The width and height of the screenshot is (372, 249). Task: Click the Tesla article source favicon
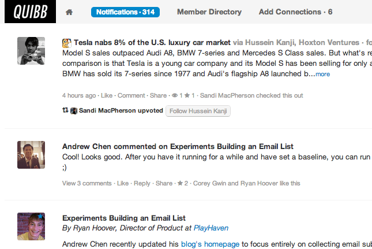point(67,43)
